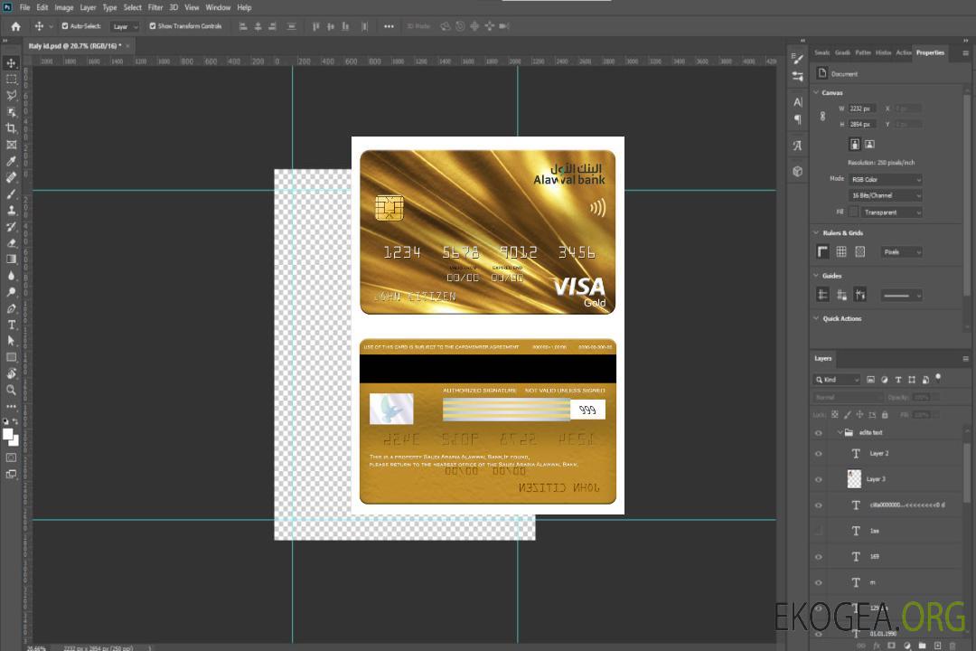Click the add layer mask icon
The width and height of the screenshot is (976, 651).
[891, 646]
